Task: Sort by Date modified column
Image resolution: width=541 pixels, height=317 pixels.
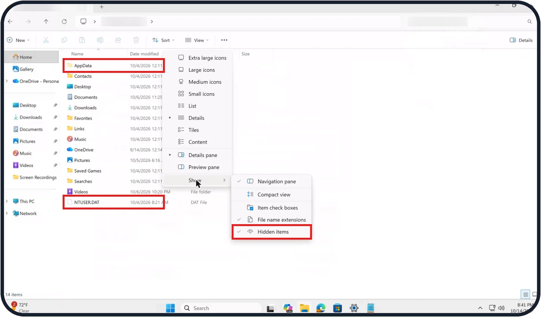Action: (144, 54)
